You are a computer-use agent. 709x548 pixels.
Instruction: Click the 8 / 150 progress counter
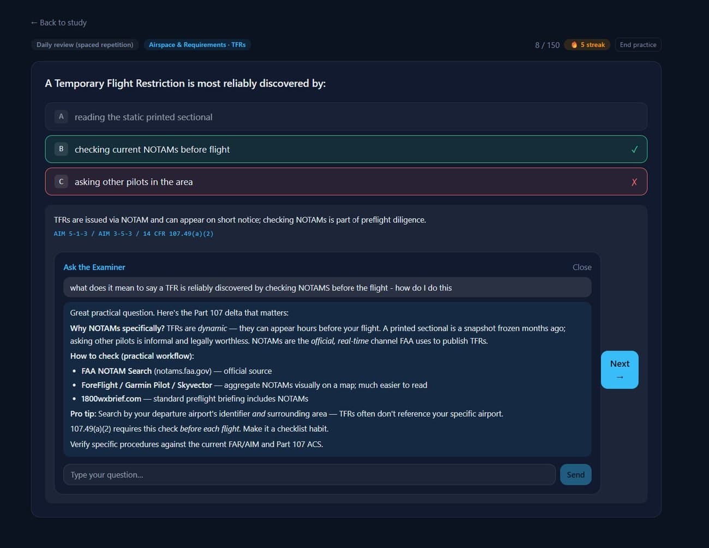pos(547,45)
